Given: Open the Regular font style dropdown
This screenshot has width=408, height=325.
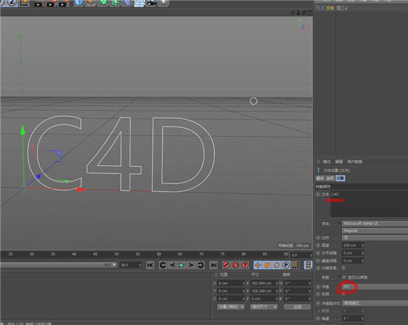Looking at the screenshot, I should click(x=375, y=230).
